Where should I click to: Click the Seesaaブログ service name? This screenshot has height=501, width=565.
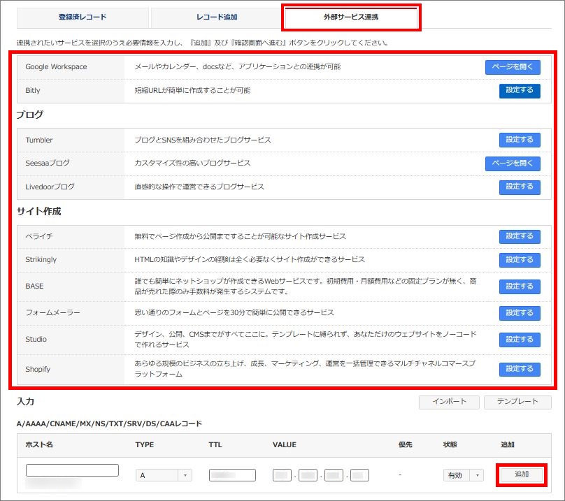pos(48,164)
